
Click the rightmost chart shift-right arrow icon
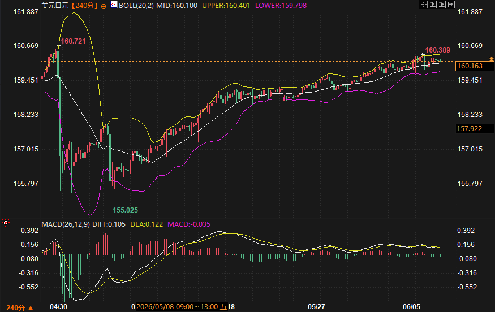pos(451,5)
